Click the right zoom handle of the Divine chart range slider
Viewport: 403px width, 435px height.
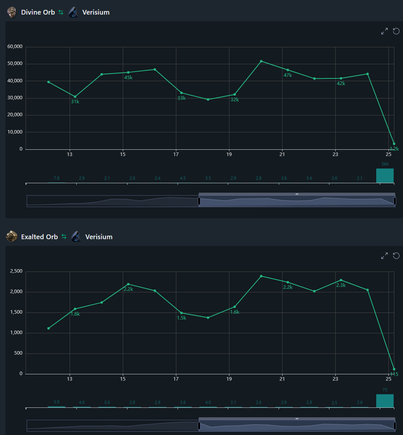click(395, 201)
